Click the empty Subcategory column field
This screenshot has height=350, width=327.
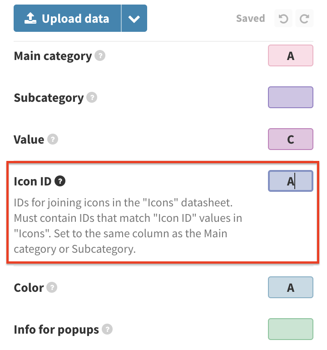[x=290, y=97]
